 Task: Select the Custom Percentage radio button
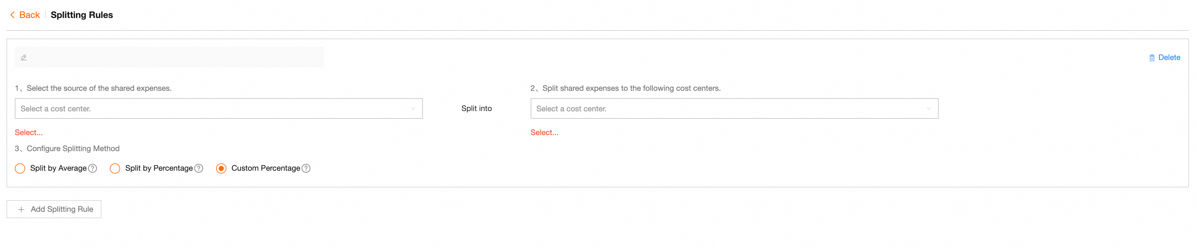point(222,168)
